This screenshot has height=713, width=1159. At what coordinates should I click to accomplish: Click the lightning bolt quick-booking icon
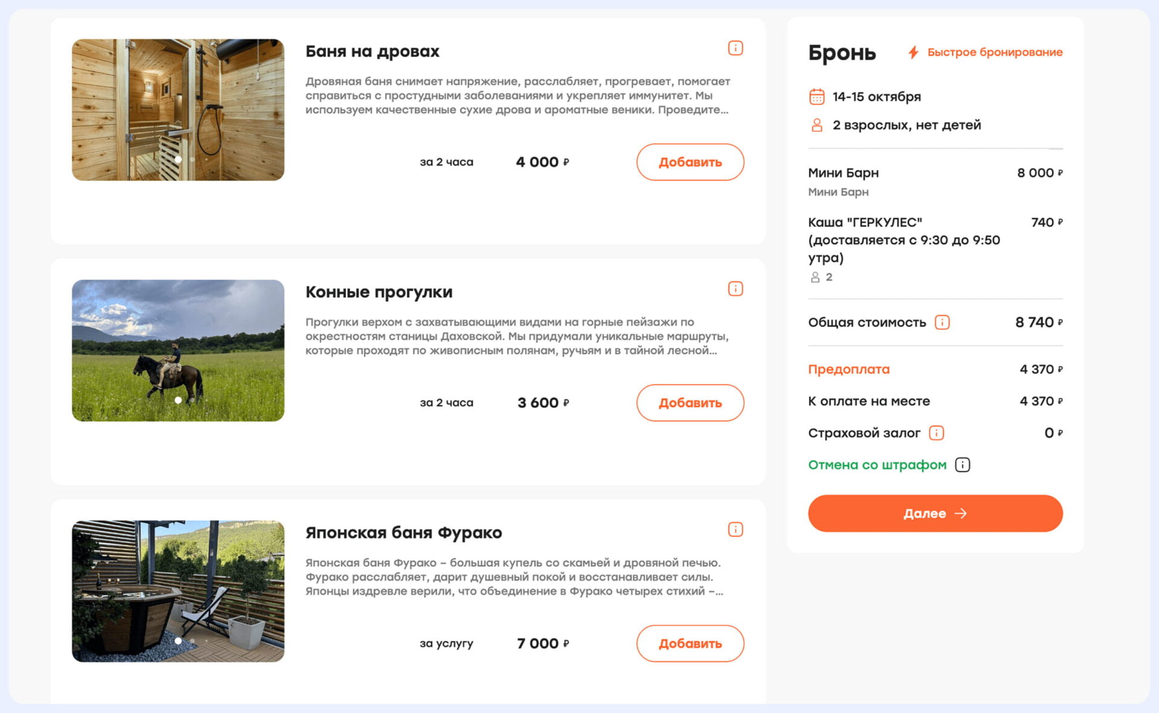(x=913, y=53)
